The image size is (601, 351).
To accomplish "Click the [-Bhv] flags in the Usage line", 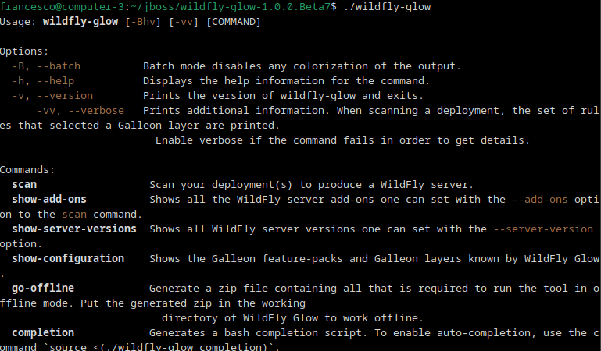I will 143,22.
